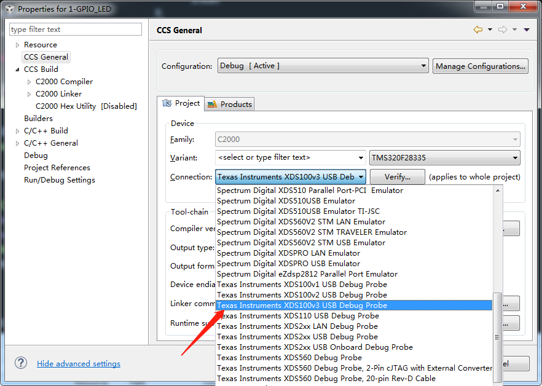The width and height of the screenshot is (542, 386).
Task: Expand the C/C++ General node
Action: click(x=17, y=143)
